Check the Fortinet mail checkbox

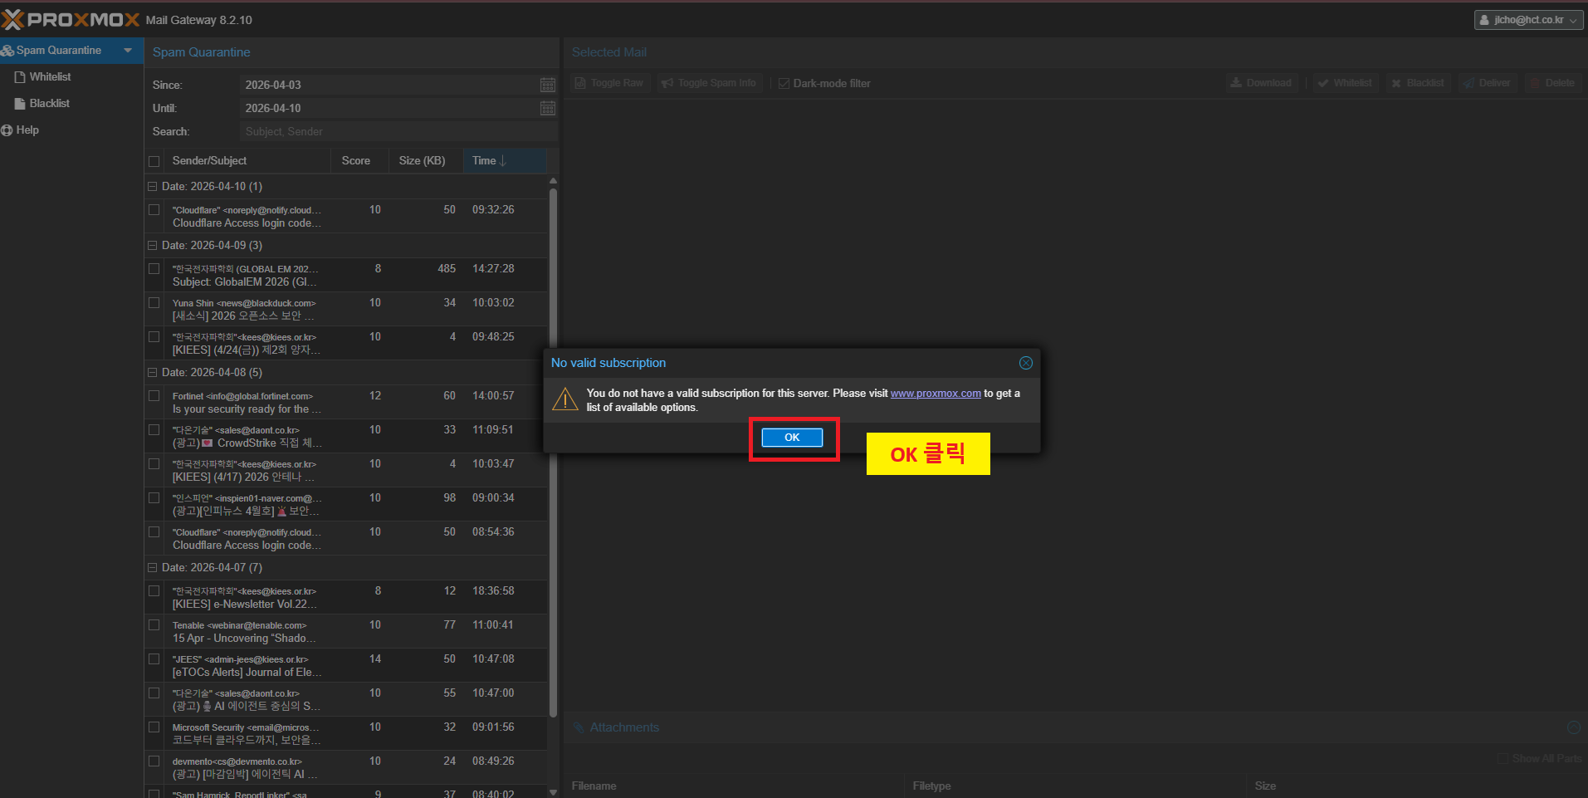click(x=154, y=396)
